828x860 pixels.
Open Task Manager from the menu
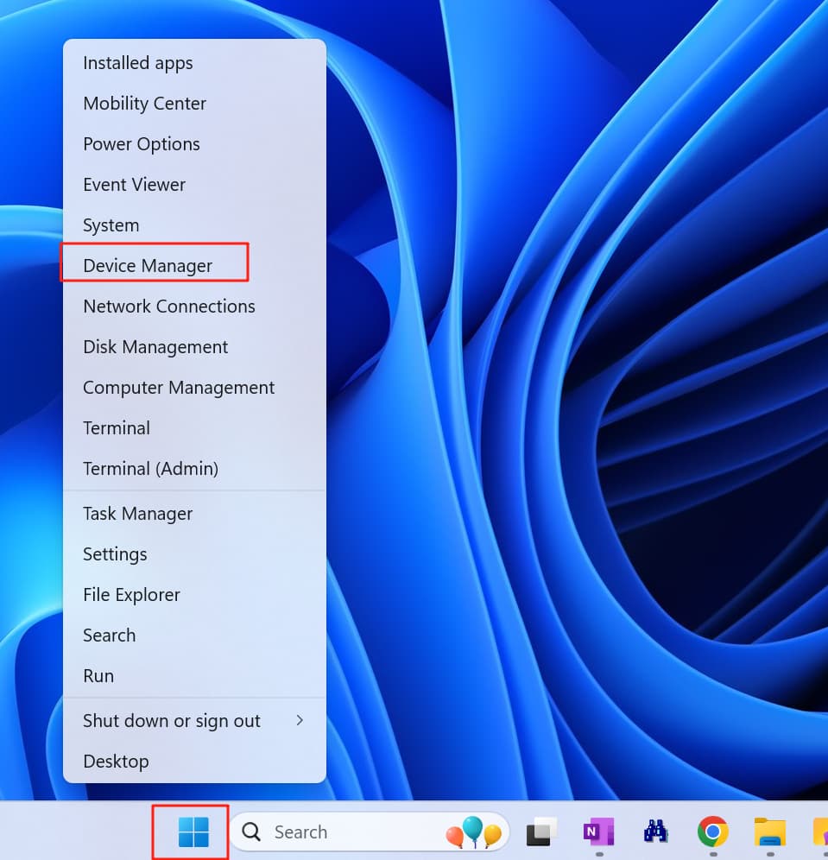(137, 514)
